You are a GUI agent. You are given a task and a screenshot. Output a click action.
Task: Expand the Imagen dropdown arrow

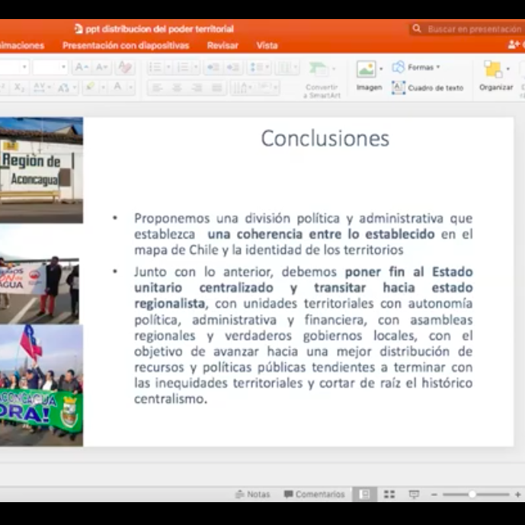tap(381, 69)
